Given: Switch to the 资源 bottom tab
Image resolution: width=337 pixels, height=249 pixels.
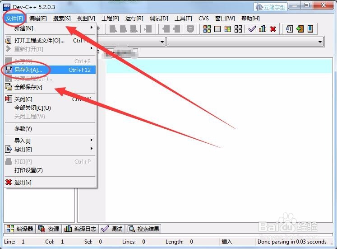Looking at the screenshot, I should pos(49,229).
